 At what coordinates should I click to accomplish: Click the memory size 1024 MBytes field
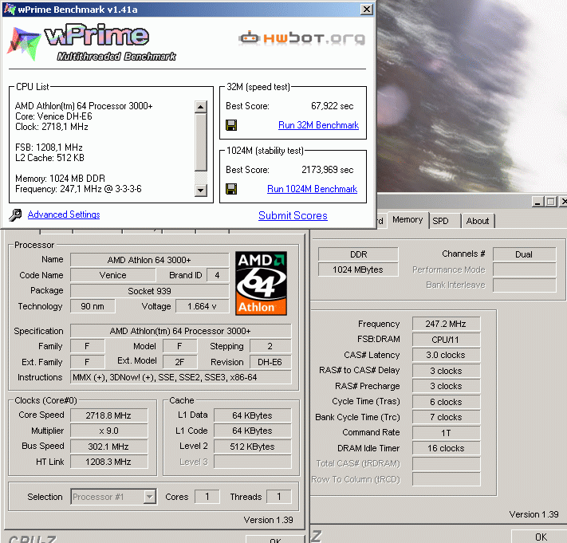pos(358,270)
